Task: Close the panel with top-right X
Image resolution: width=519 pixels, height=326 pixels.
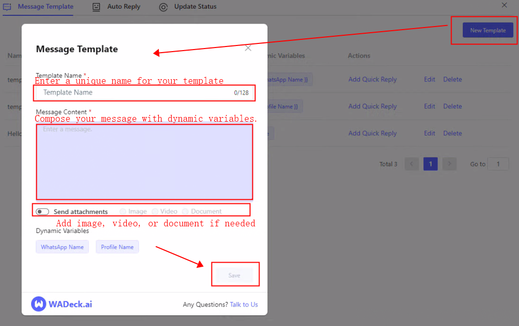Action: pos(504,5)
